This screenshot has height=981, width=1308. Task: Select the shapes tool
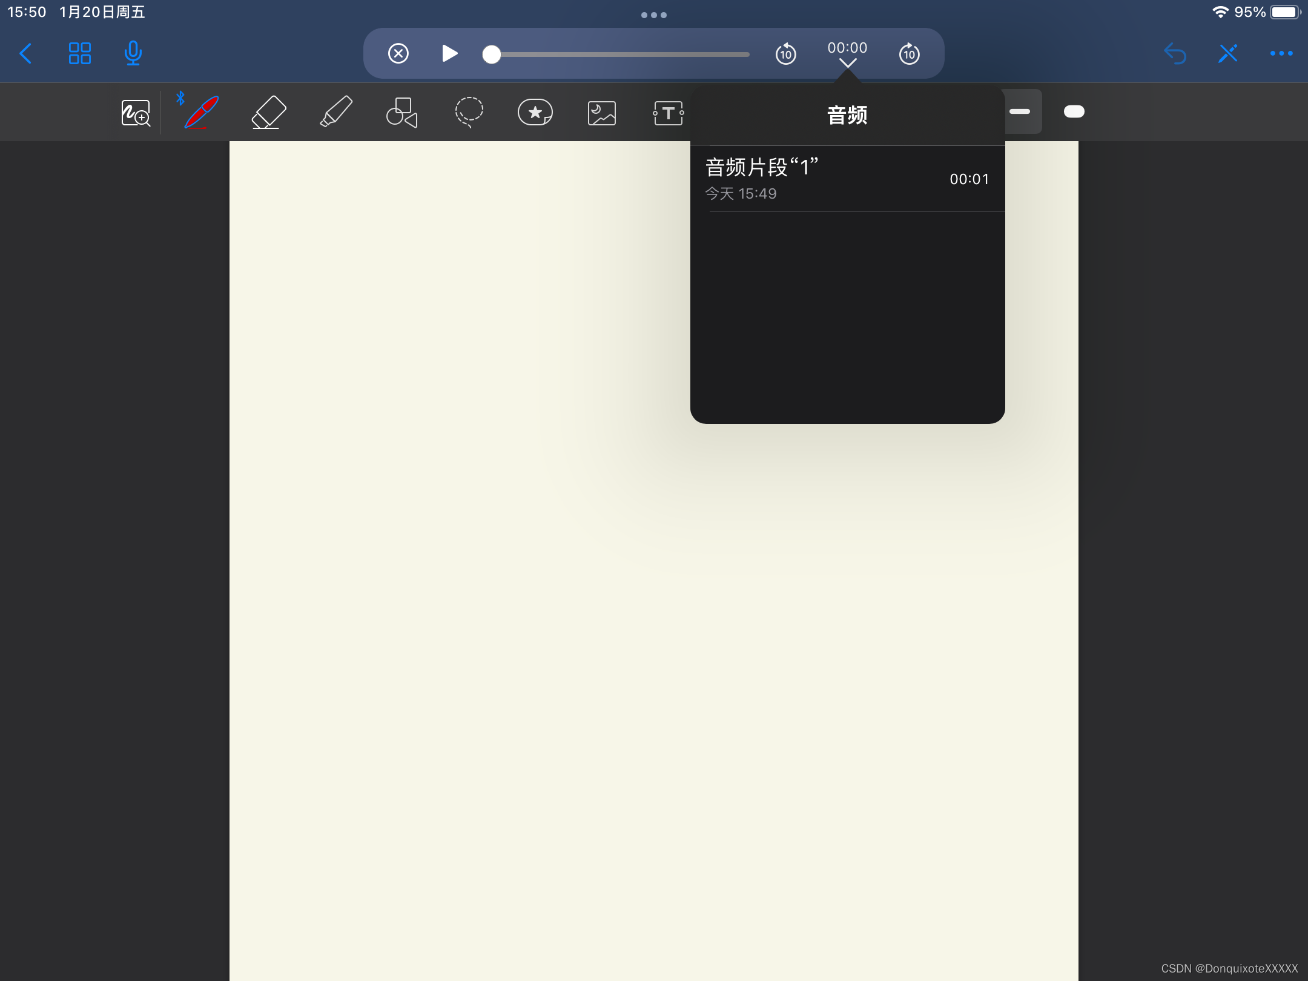[x=402, y=113]
